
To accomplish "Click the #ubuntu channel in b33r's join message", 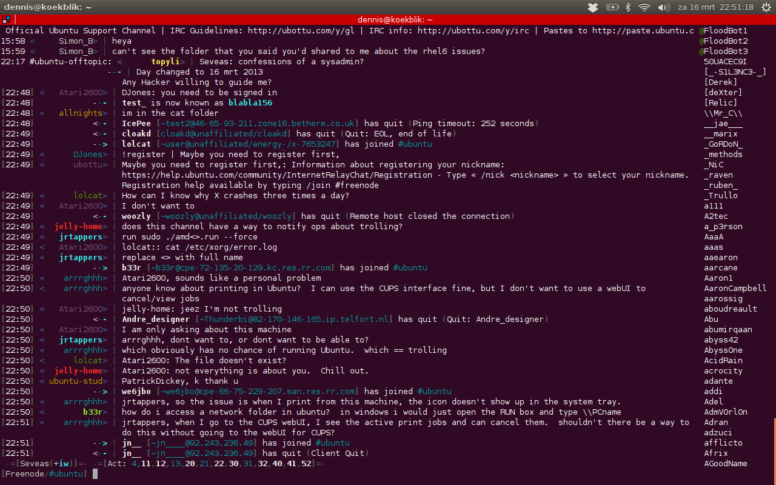I will 410,268.
